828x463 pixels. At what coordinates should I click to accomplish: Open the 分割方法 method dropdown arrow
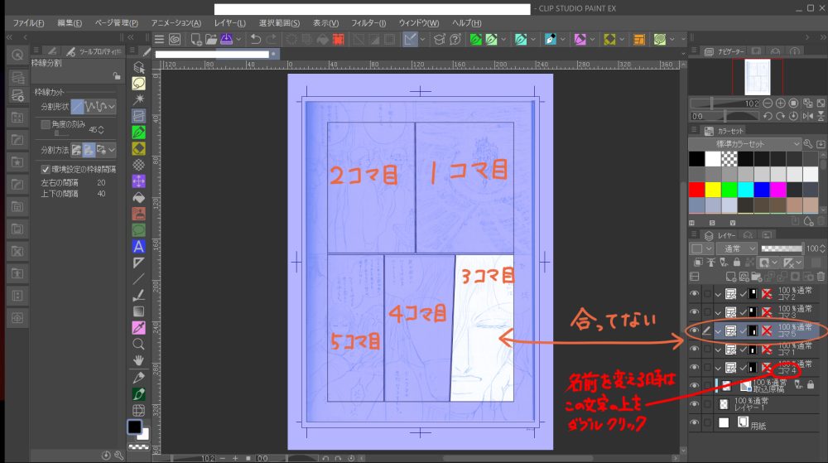pos(112,150)
